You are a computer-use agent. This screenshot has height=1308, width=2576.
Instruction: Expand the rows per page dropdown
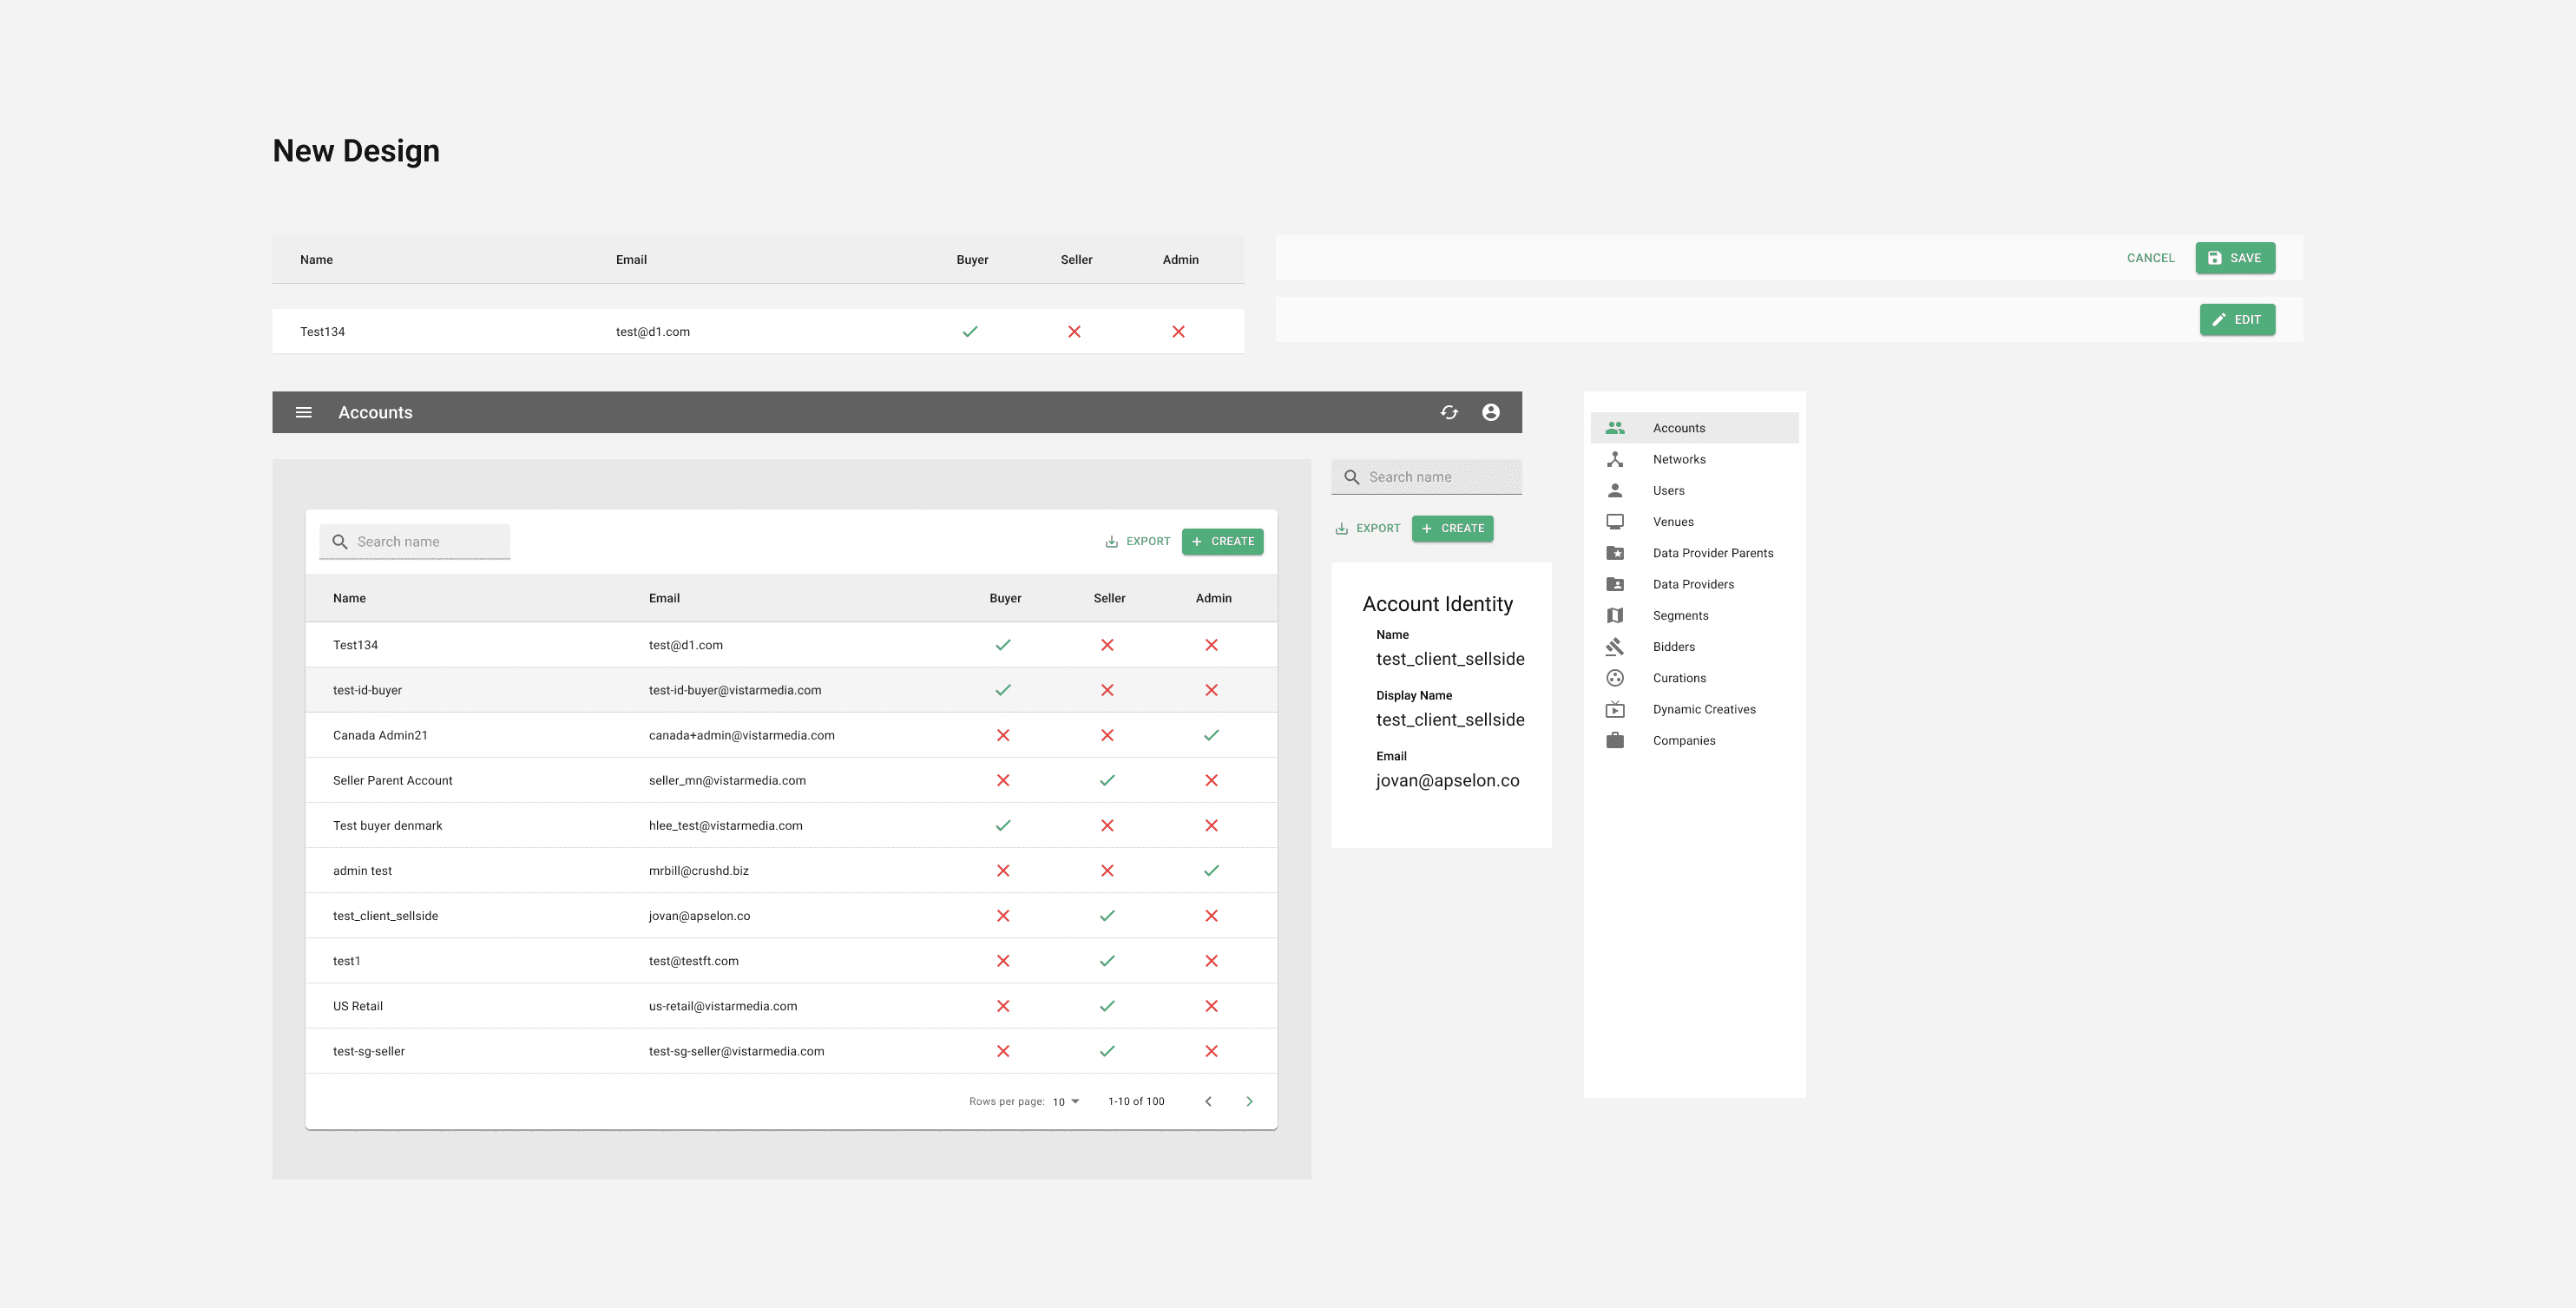click(1066, 1101)
